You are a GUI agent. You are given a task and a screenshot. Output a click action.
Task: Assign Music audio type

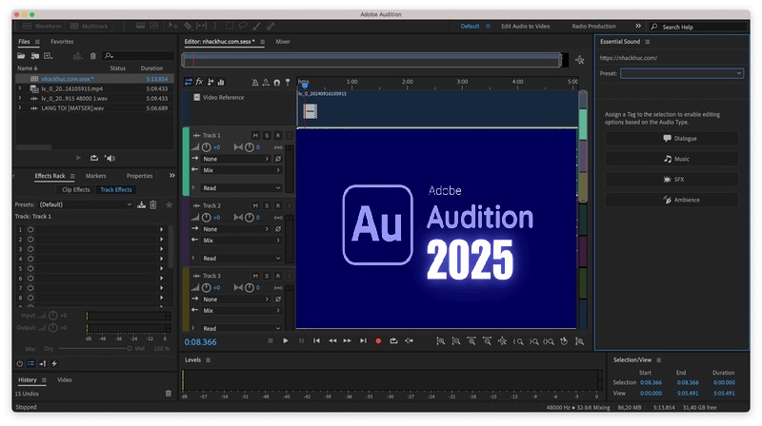tap(672, 159)
